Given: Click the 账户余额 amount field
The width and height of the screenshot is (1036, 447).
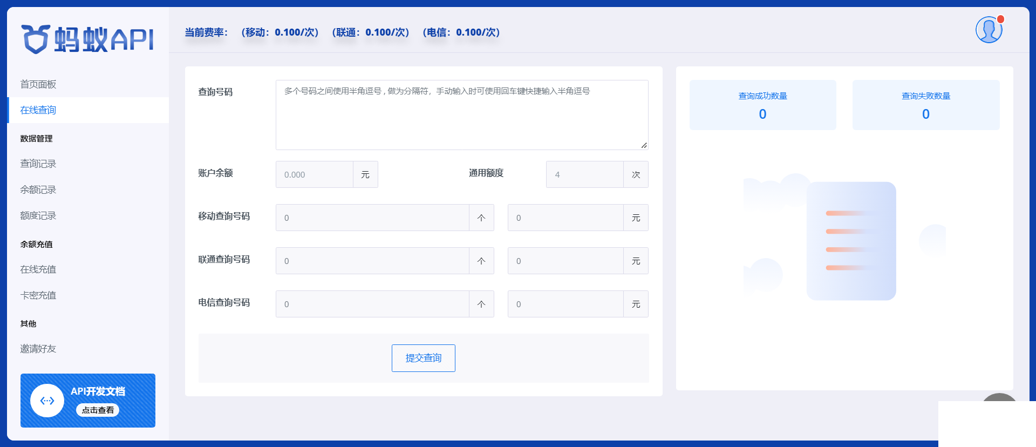Looking at the screenshot, I should point(315,174).
